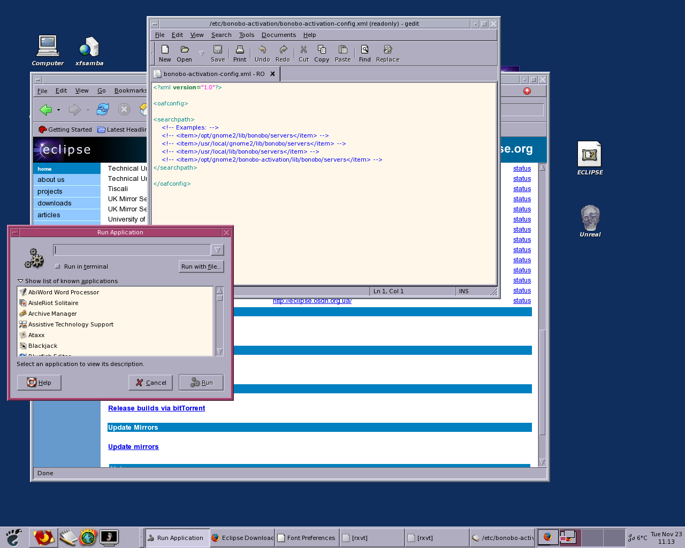Open Getting Started bookmark in browser
685x548 pixels.
point(65,130)
